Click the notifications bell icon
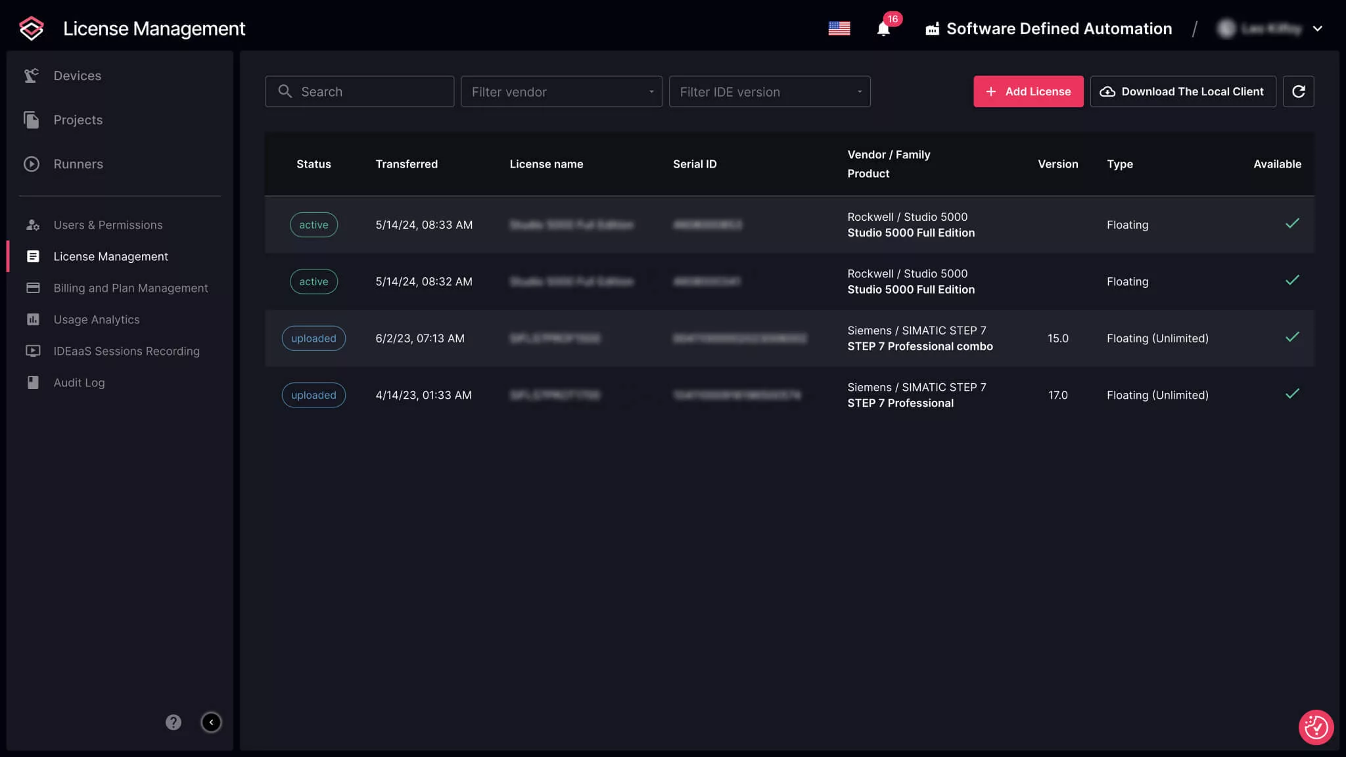This screenshot has width=1346, height=757. coord(883,29)
